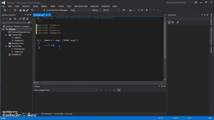Toggle auto-hide pin on Properties panel

point(205,15)
